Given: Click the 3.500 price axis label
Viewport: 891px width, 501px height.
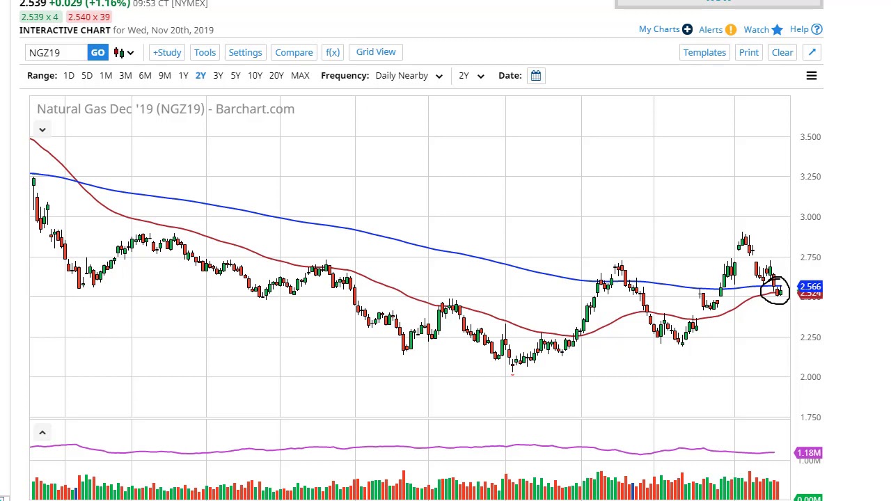Looking at the screenshot, I should pyautogui.click(x=810, y=137).
